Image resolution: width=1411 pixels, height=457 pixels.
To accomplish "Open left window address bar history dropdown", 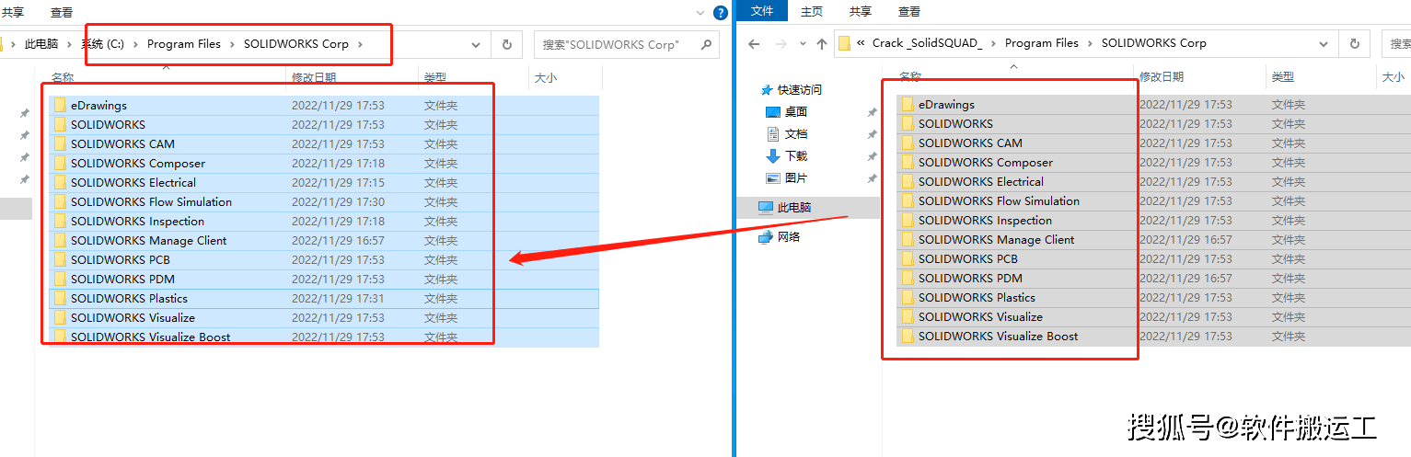I will (x=476, y=44).
